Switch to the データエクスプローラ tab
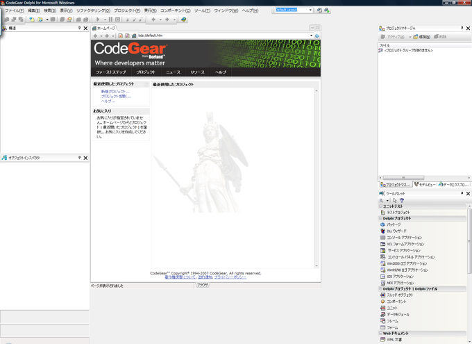The width and height of the screenshot is (472, 344). tap(454, 185)
